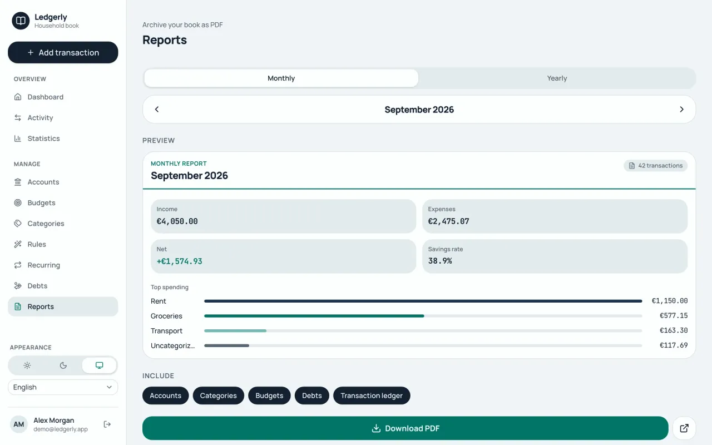The width and height of the screenshot is (712, 445).
Task: Open Categories via its tag icon
Action: [18, 224]
